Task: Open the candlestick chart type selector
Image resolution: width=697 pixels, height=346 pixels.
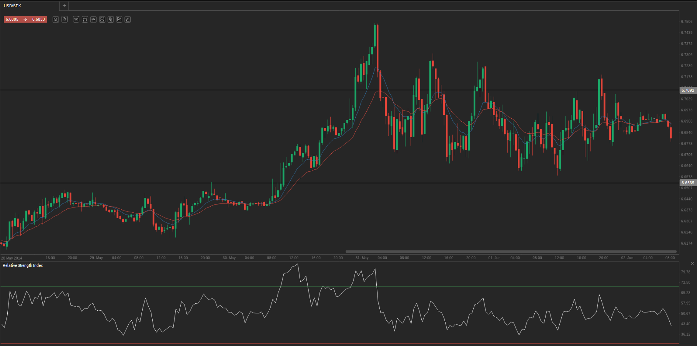Action: pyautogui.click(x=85, y=19)
